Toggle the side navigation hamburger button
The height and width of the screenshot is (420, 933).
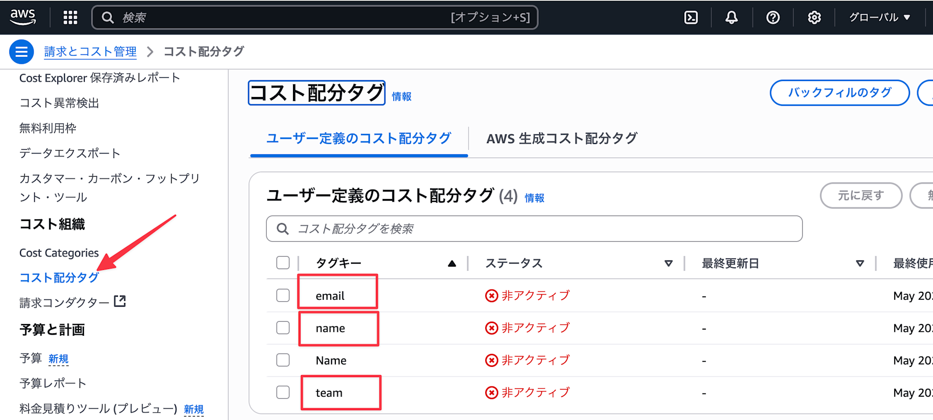tap(21, 52)
